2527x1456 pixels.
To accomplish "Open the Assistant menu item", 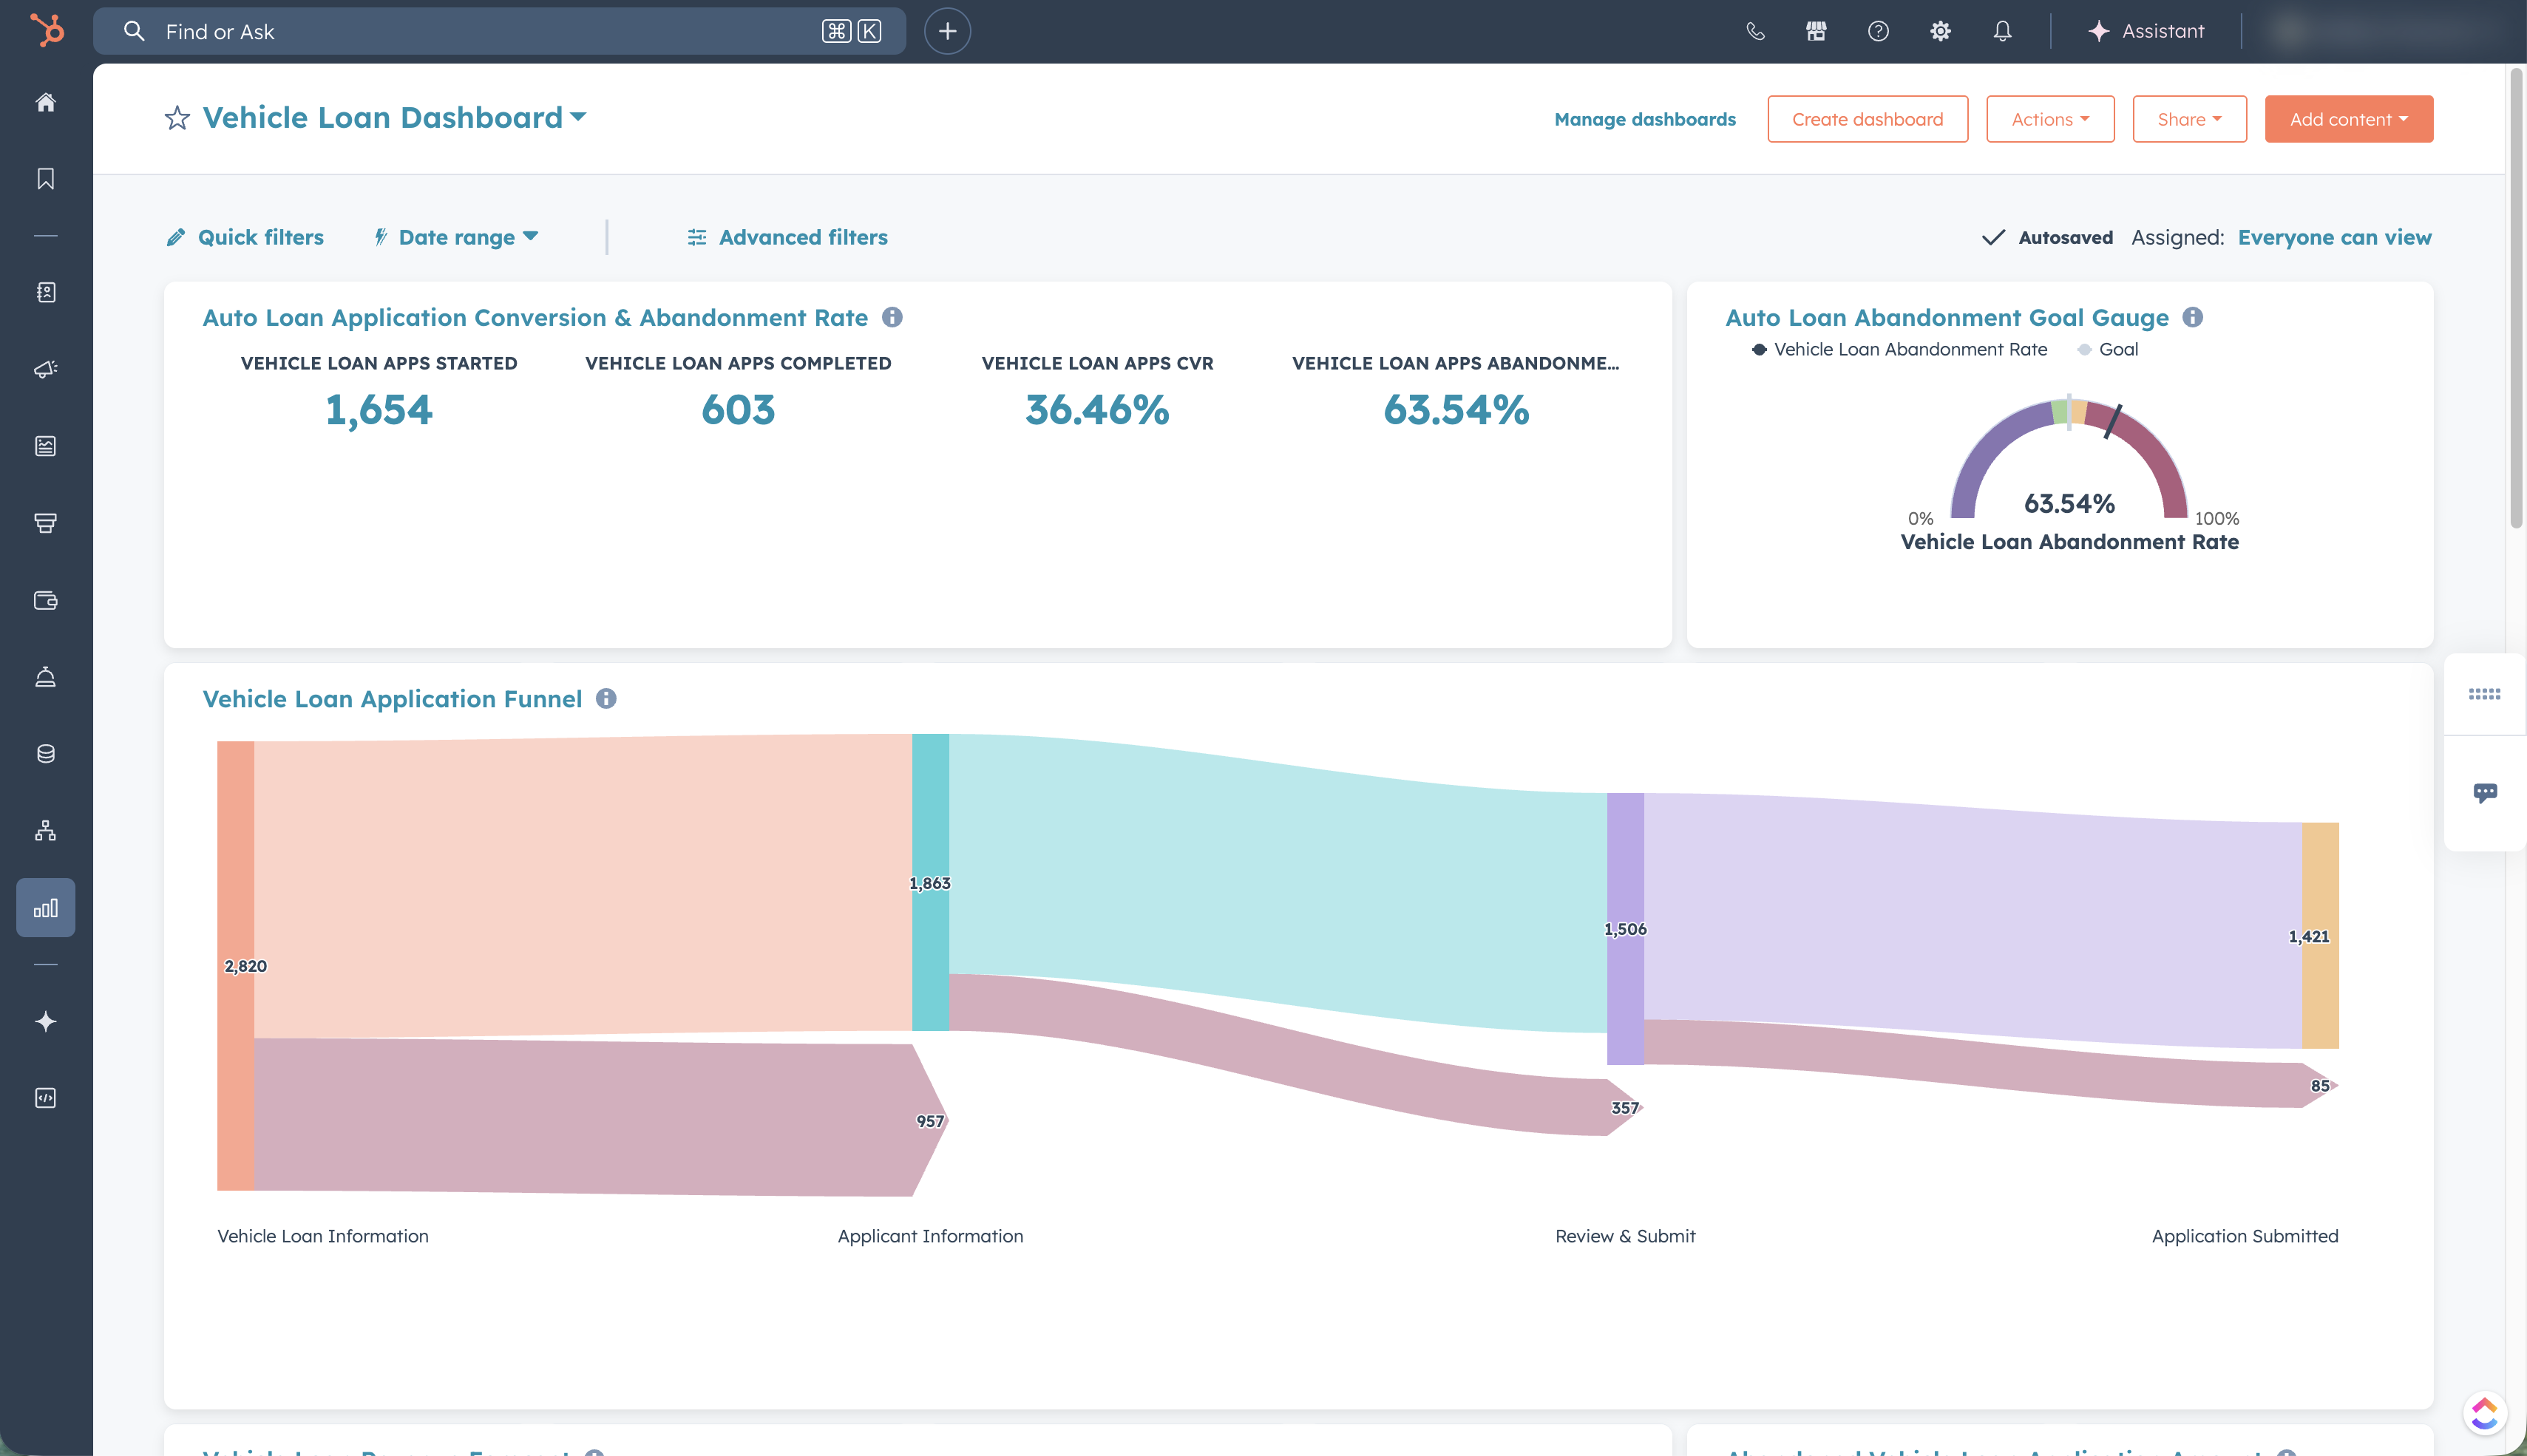I will point(2146,31).
